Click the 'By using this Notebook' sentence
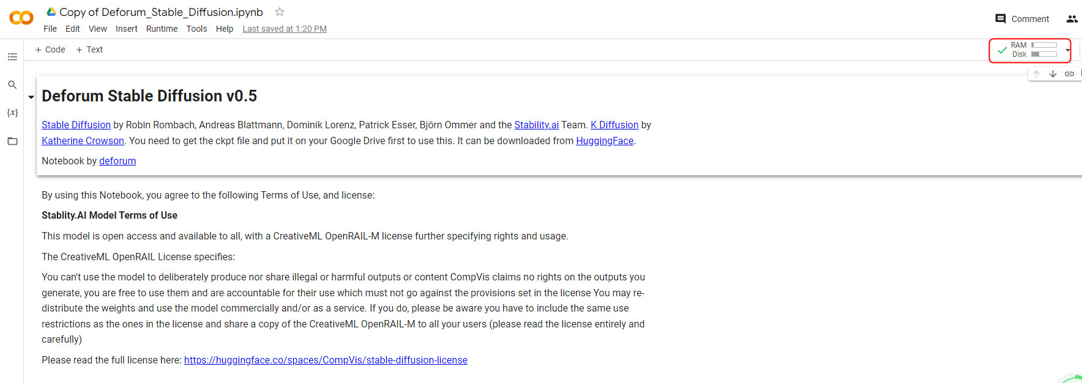This screenshot has width=1082, height=383. click(x=208, y=195)
